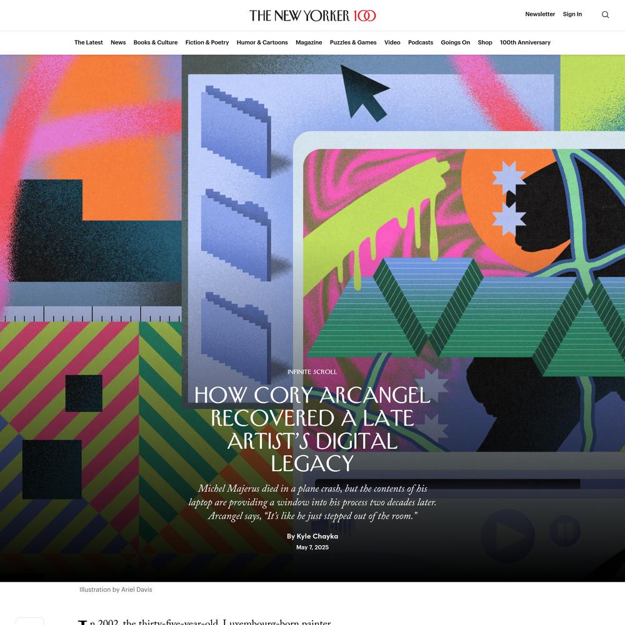Open the Magazine nav item
The image size is (625, 625).
tap(309, 42)
